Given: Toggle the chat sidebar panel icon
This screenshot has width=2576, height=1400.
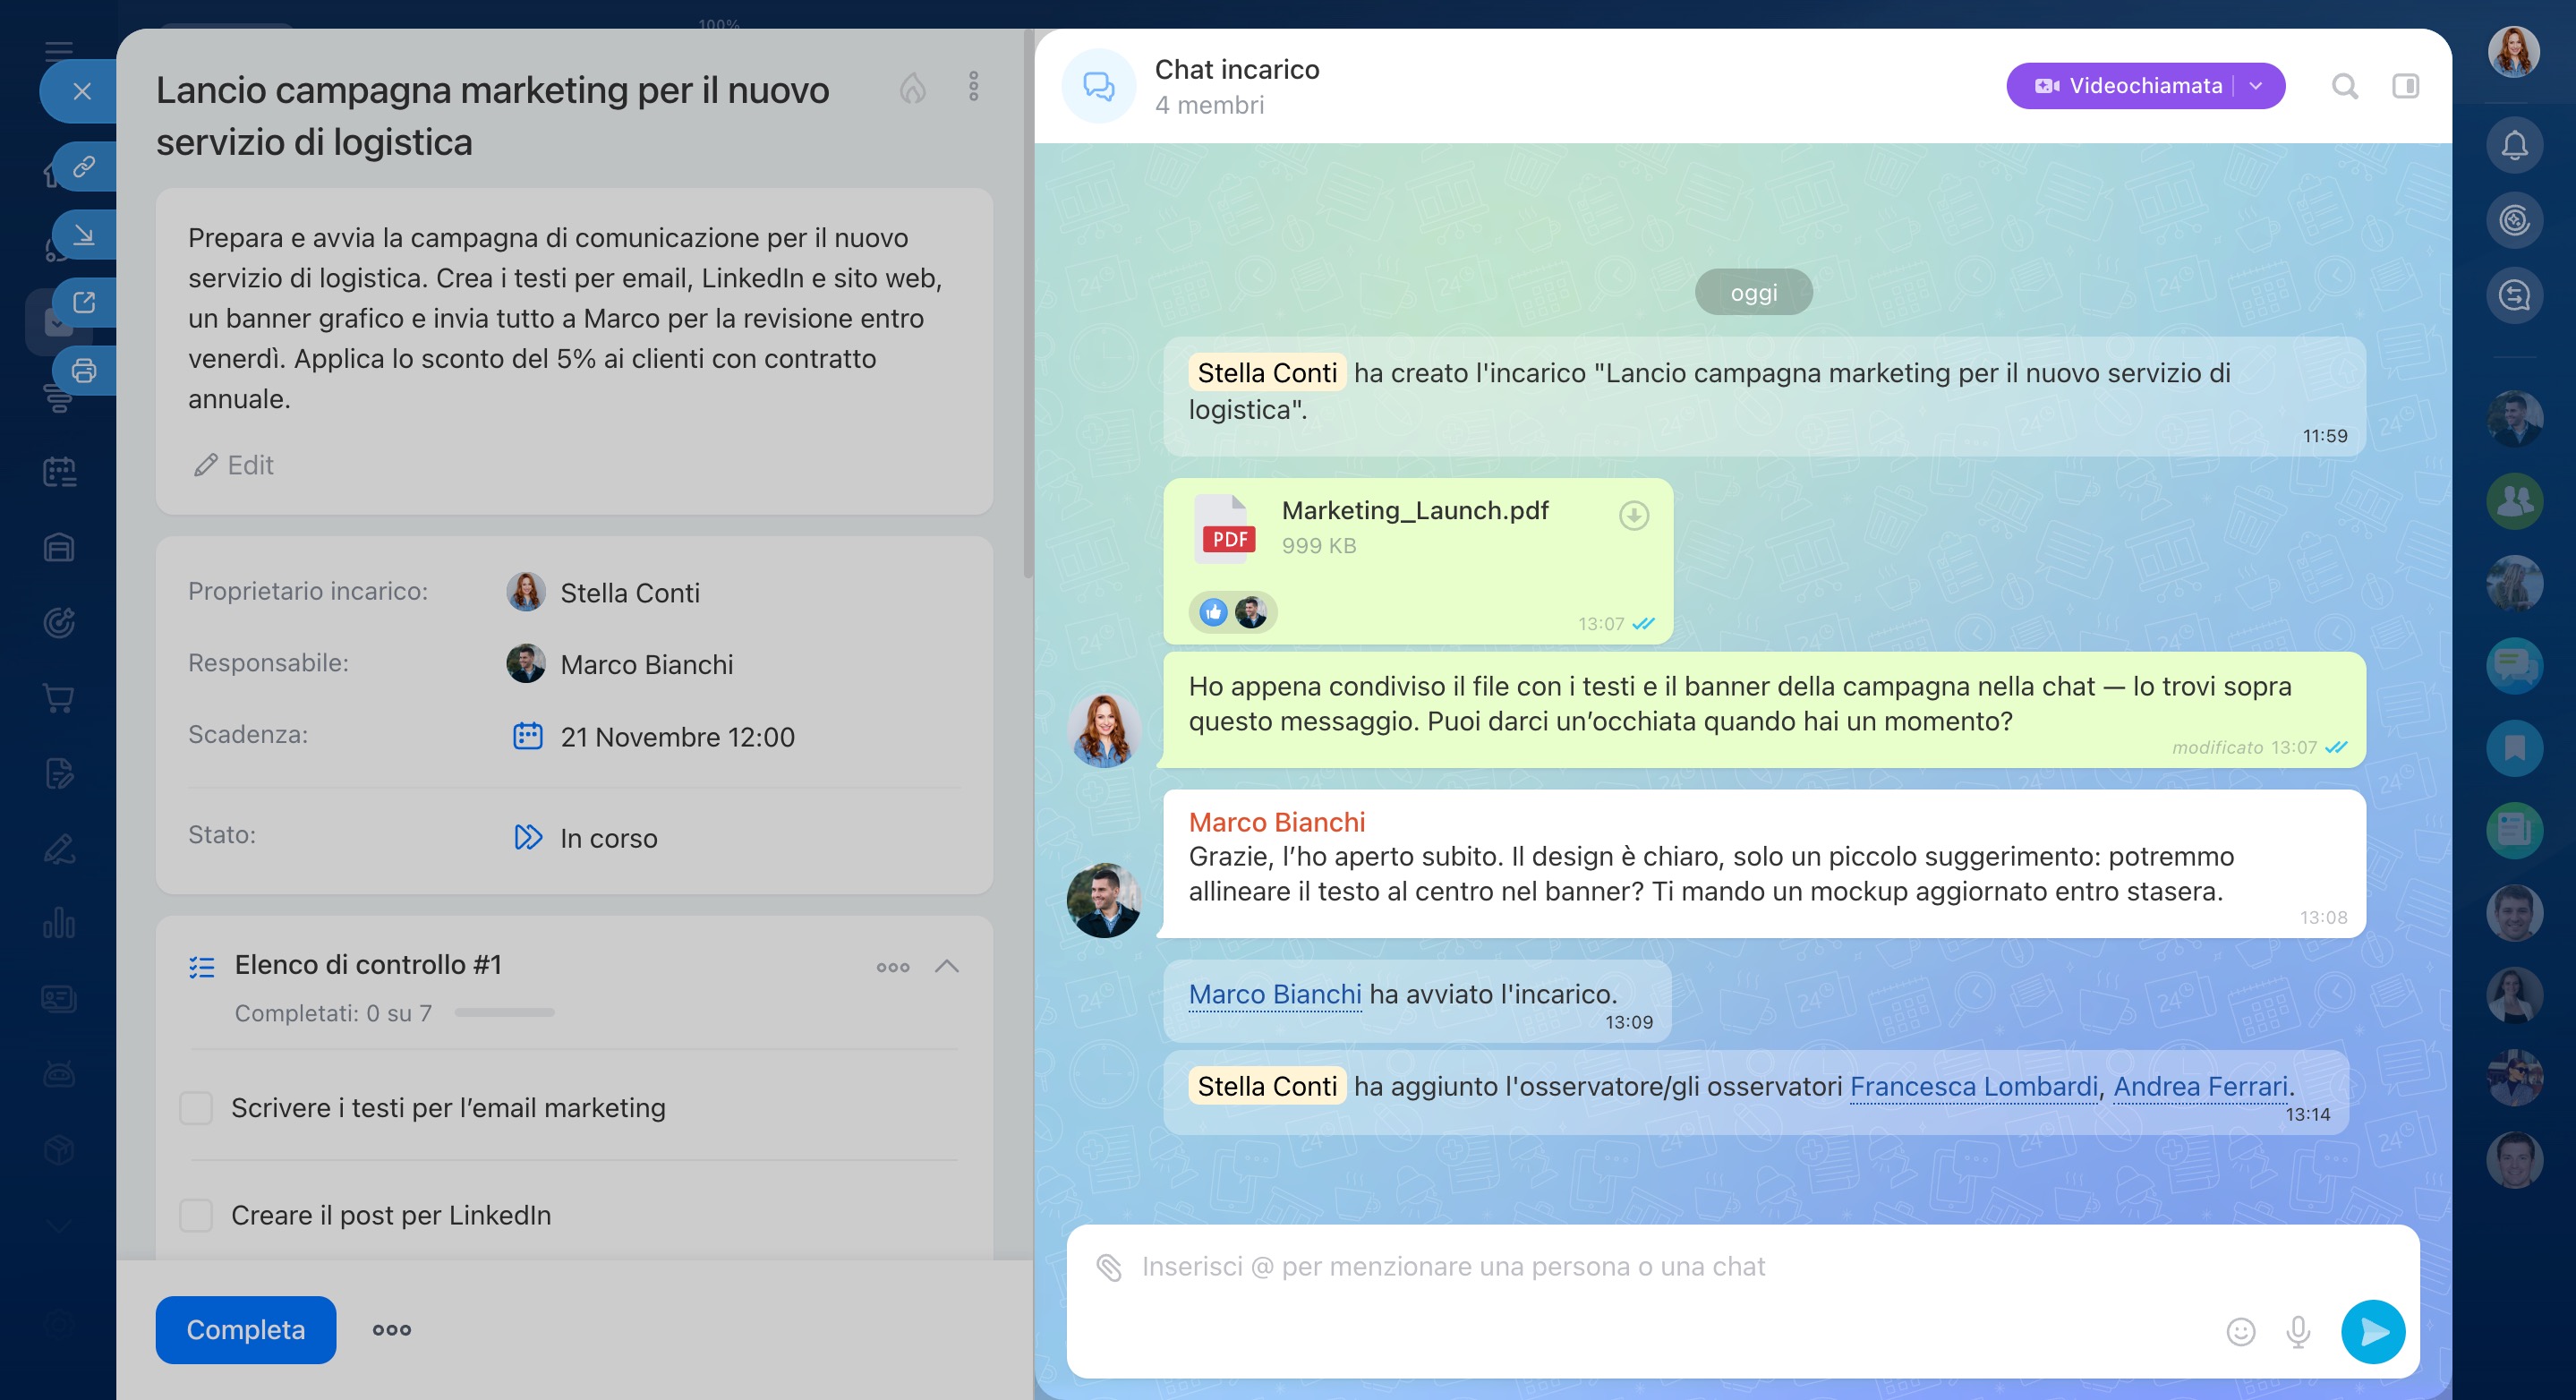Looking at the screenshot, I should 2405,86.
